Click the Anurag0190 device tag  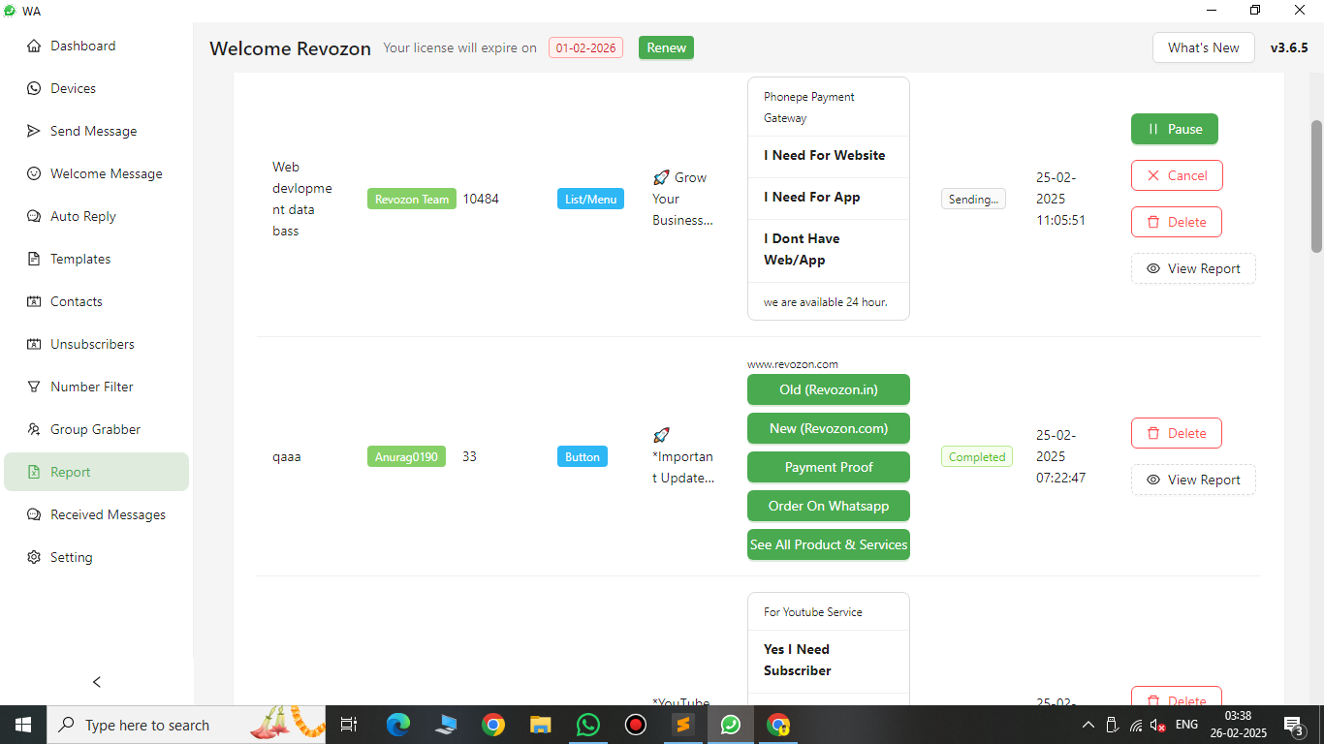click(406, 456)
